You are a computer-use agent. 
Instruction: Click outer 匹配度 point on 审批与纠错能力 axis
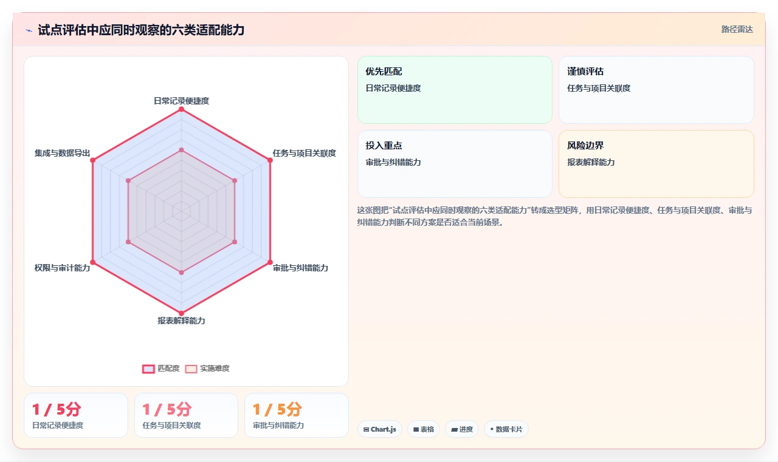[x=270, y=262]
